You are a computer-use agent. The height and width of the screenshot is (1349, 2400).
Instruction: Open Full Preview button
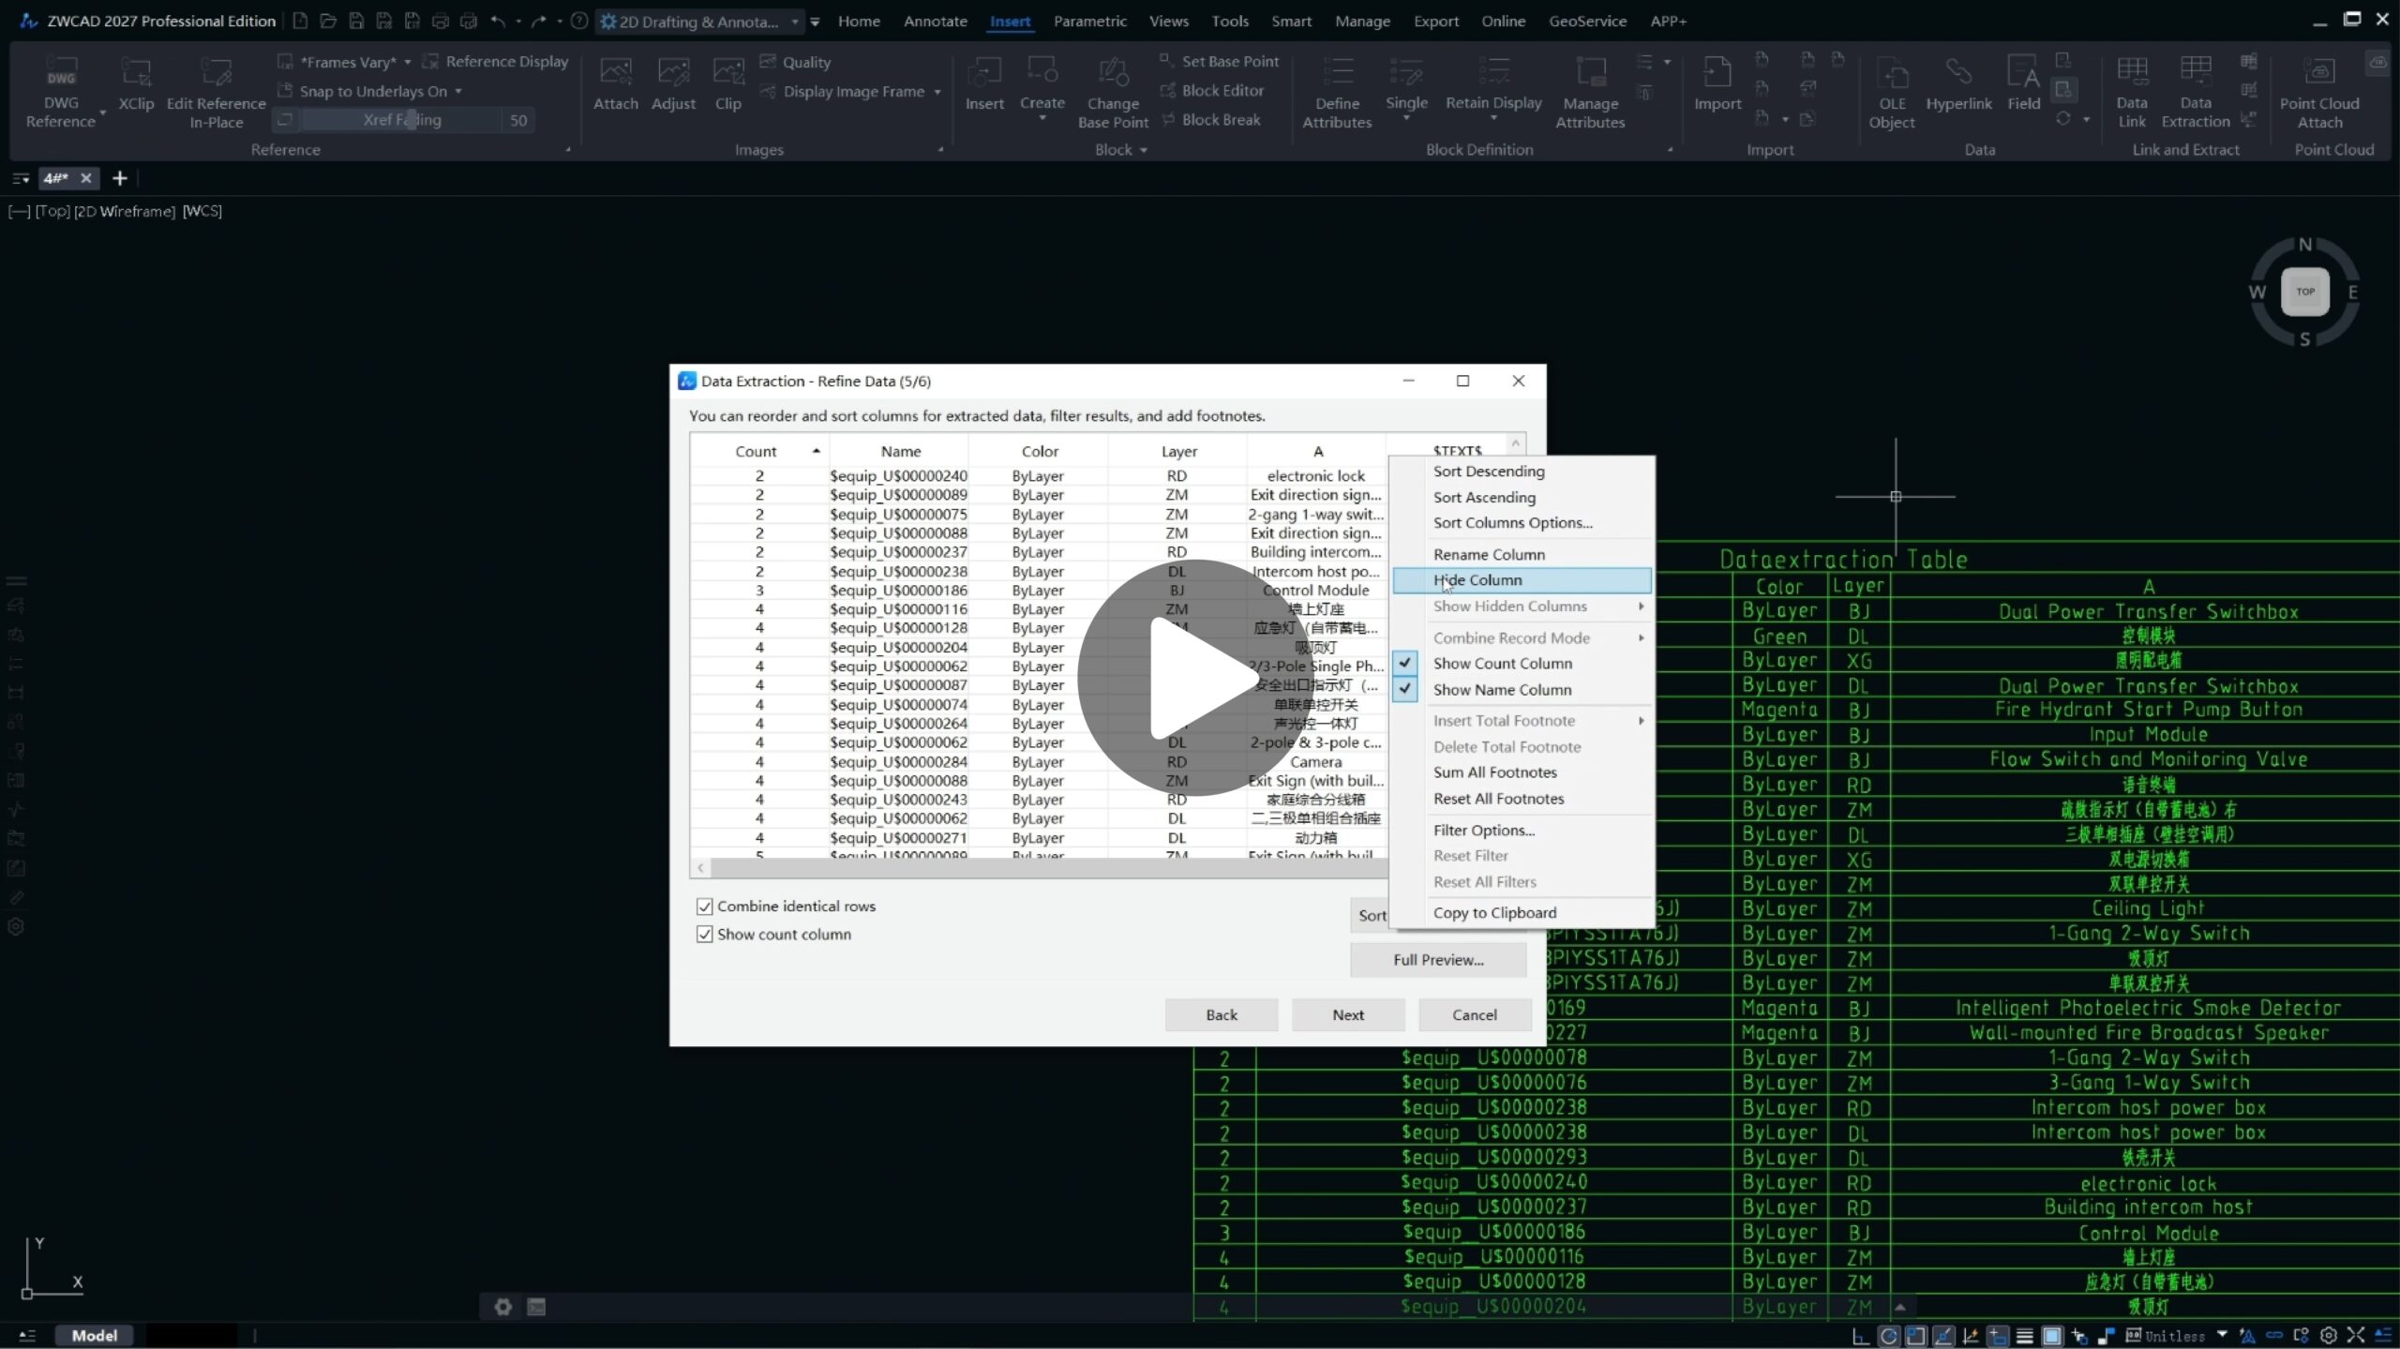(1437, 959)
